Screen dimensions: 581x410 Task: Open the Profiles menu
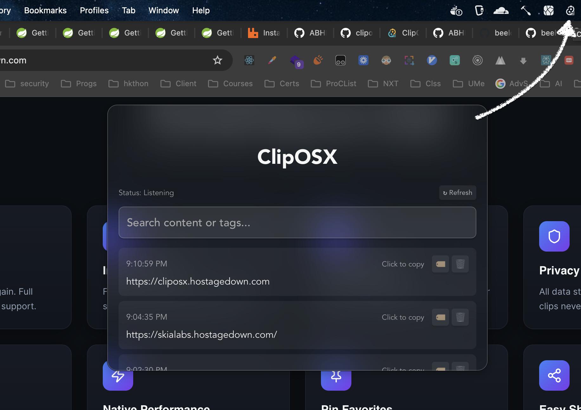pos(94,10)
